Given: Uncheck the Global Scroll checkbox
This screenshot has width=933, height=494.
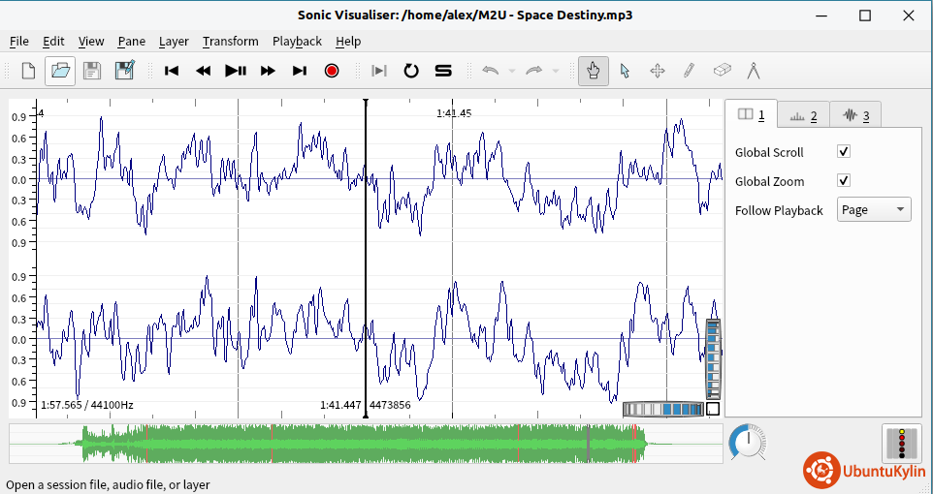Looking at the screenshot, I should point(844,152).
